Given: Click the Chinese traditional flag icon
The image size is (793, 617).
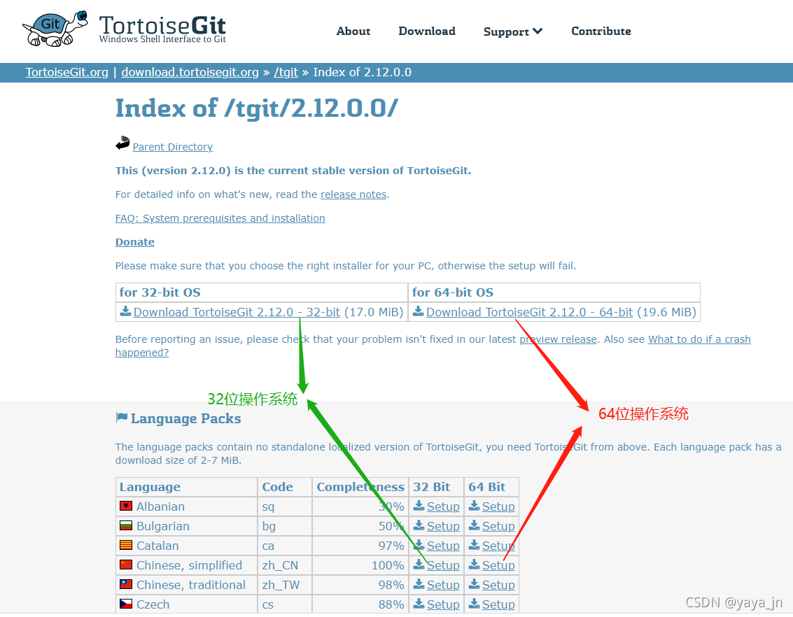Looking at the screenshot, I should [x=126, y=584].
